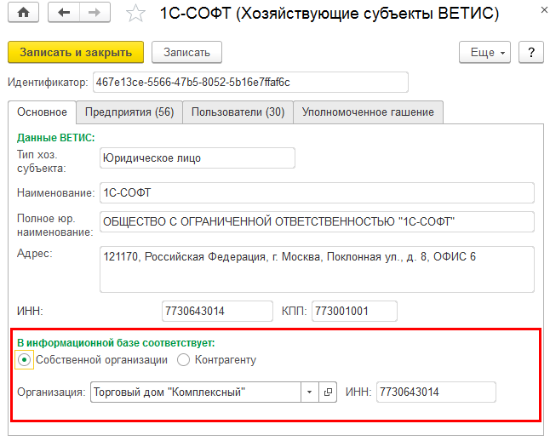Navigate back with the left arrow
550x441 pixels.
pyautogui.click(x=64, y=13)
